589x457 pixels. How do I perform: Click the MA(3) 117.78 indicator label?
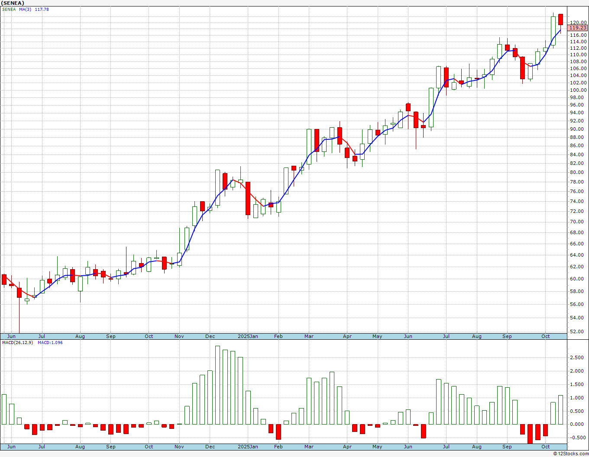(x=34, y=10)
